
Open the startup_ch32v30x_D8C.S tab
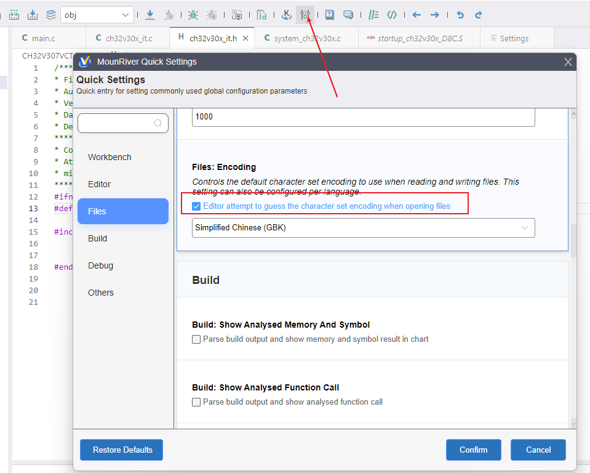(x=420, y=38)
